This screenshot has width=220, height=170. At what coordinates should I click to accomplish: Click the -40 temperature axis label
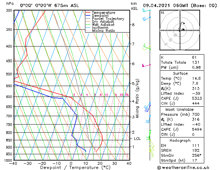click(13, 164)
